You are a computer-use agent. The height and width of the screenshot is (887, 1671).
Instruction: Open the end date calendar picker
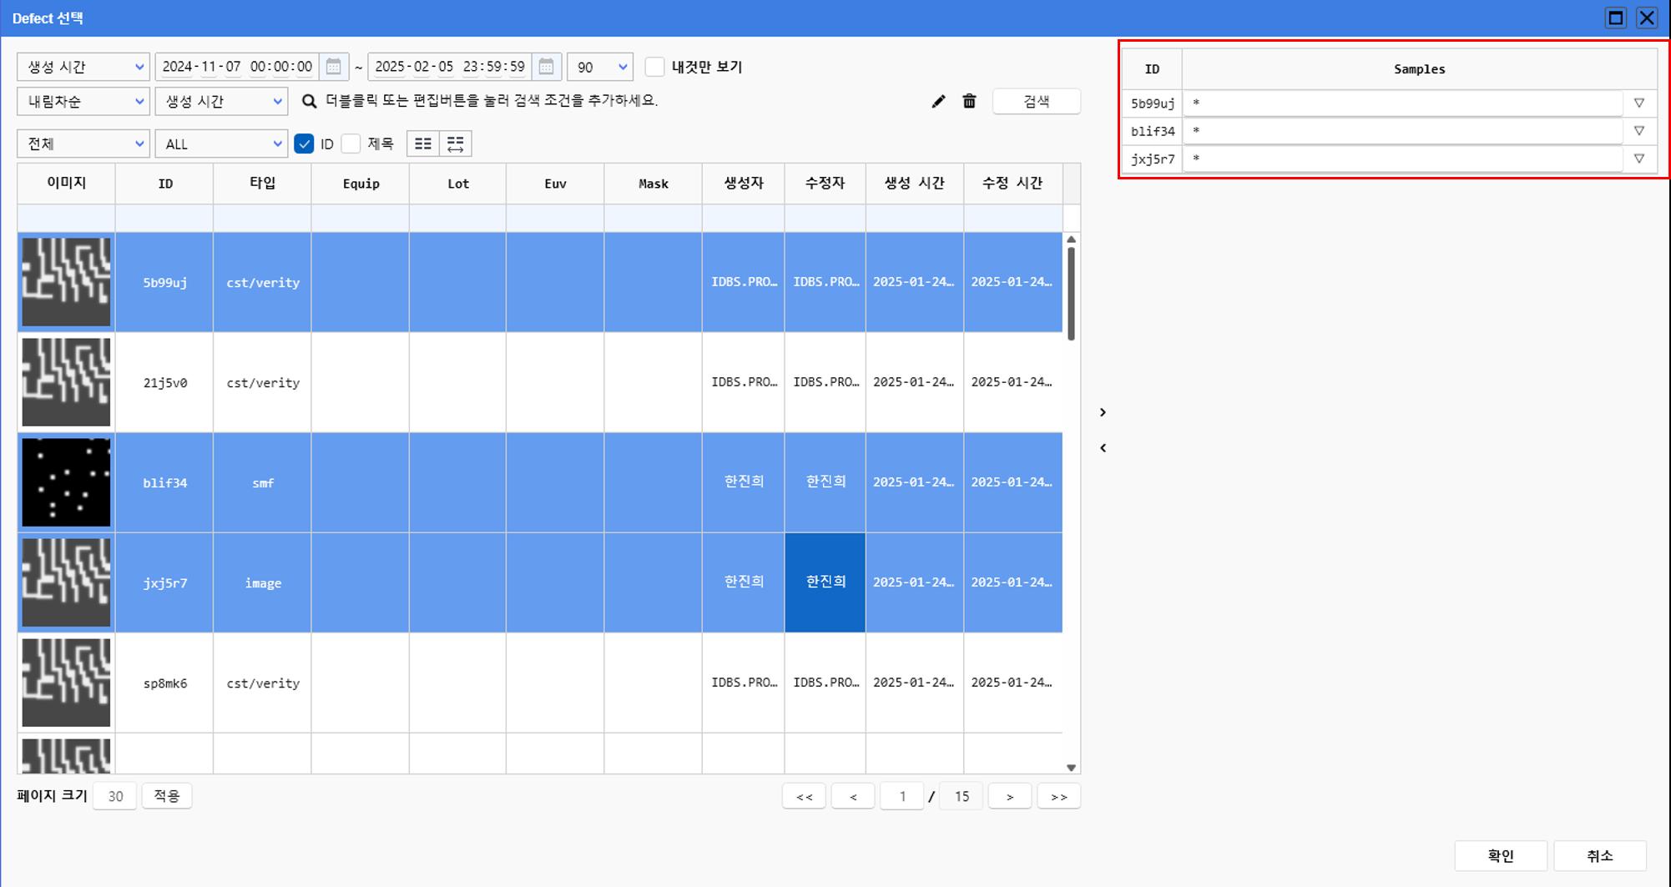click(546, 67)
